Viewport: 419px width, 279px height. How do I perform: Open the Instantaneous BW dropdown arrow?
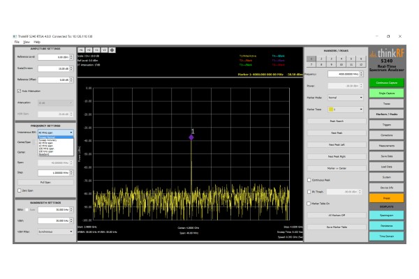tap(71, 133)
